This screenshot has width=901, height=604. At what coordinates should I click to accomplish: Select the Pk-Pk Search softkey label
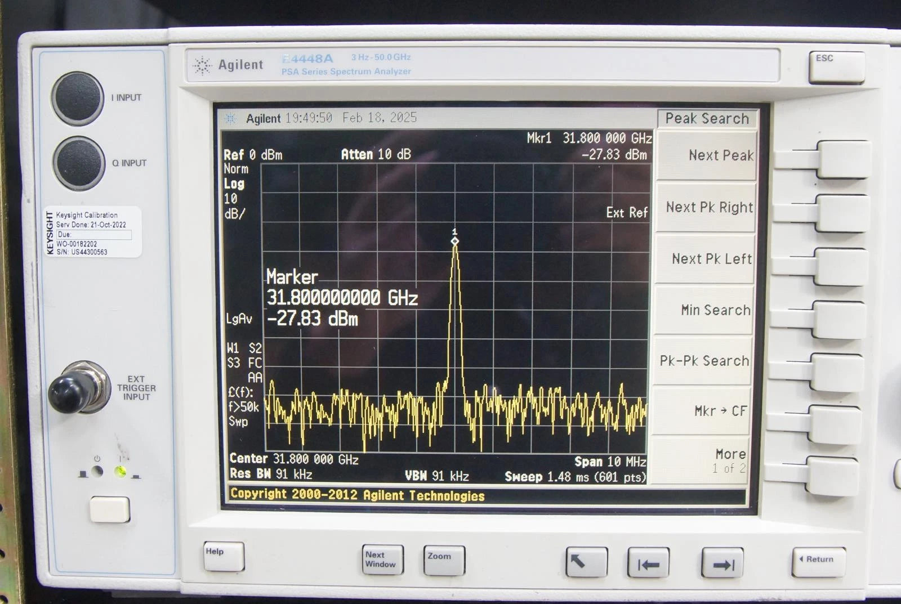[704, 361]
